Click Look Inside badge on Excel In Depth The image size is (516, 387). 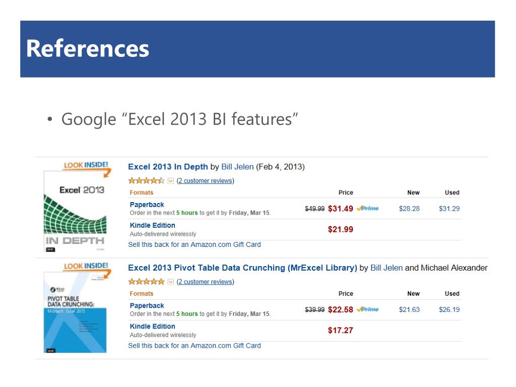(86, 165)
